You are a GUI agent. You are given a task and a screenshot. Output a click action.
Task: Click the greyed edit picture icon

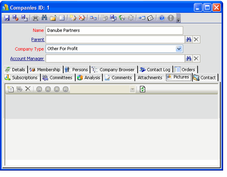point(19,89)
